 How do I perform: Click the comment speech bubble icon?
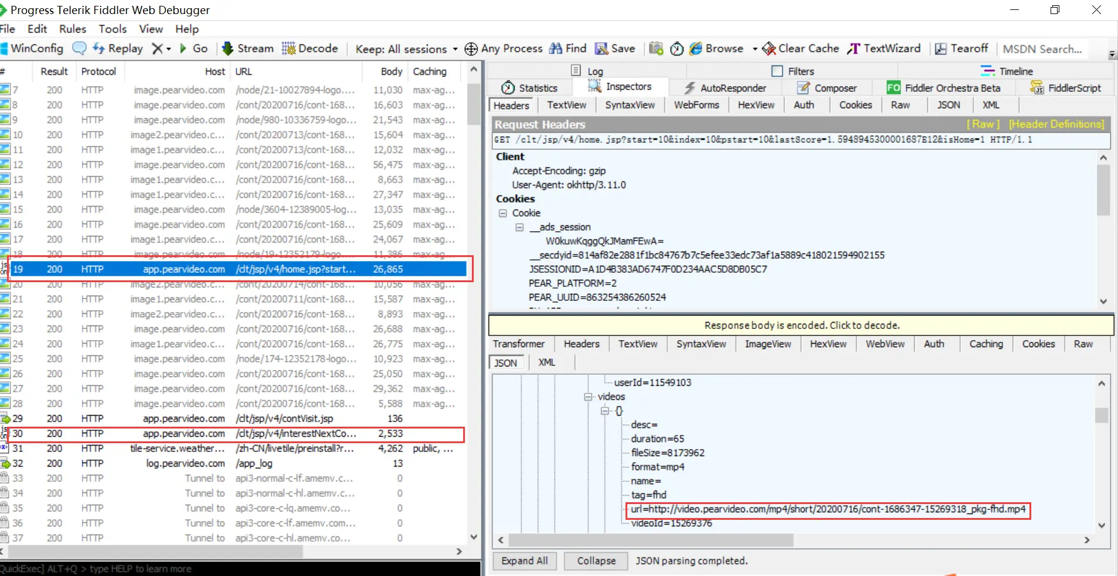[79, 49]
